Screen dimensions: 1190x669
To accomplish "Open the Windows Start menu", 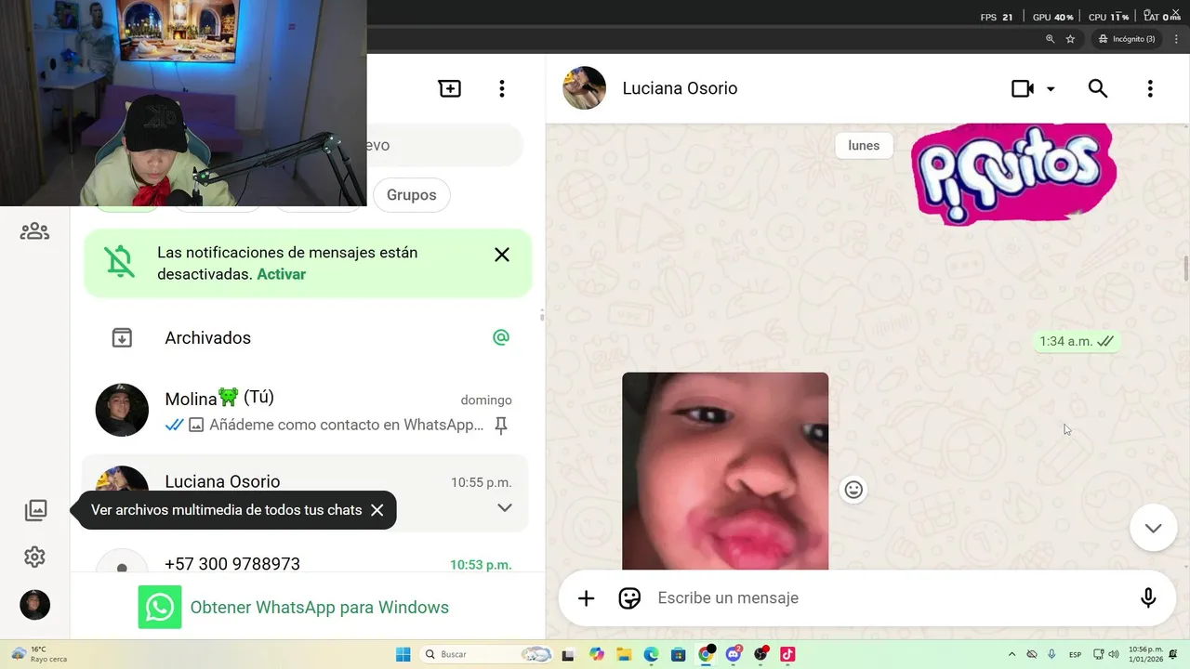I will click(403, 654).
